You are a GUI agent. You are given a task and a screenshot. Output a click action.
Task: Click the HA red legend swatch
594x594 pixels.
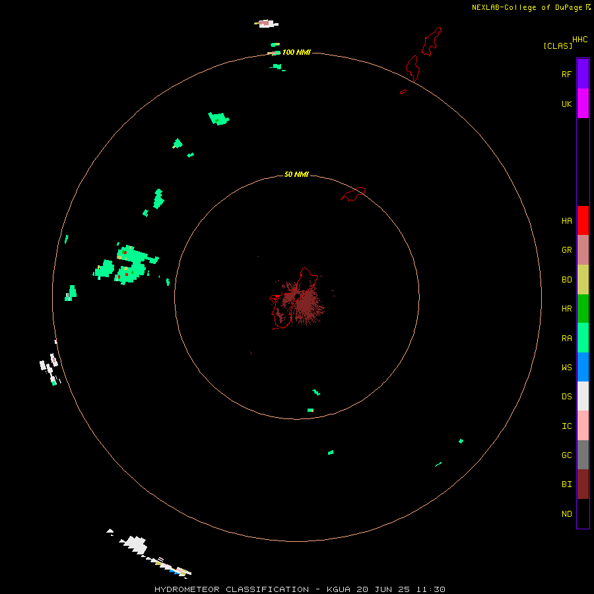tap(583, 220)
